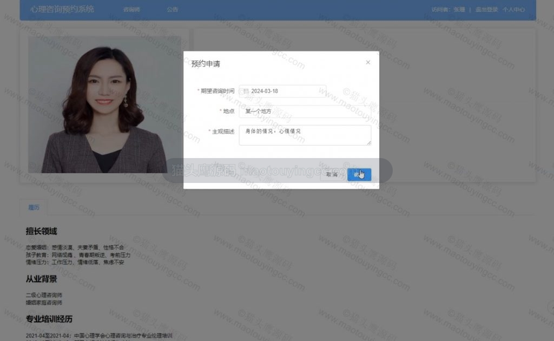Grab the textarea resize handle corner
This screenshot has height=341, width=554.
click(x=369, y=143)
